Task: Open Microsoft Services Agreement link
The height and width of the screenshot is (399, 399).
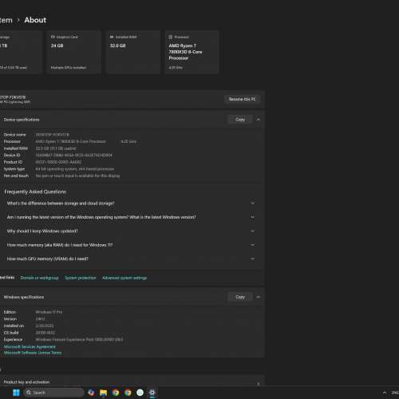Action: click(30, 346)
